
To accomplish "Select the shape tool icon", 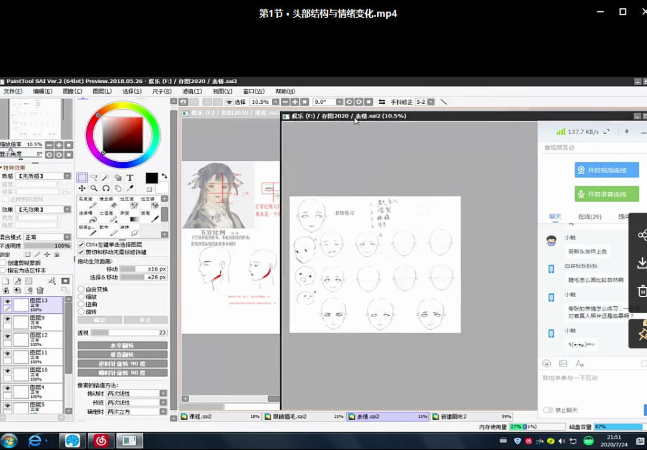I will click(x=118, y=178).
